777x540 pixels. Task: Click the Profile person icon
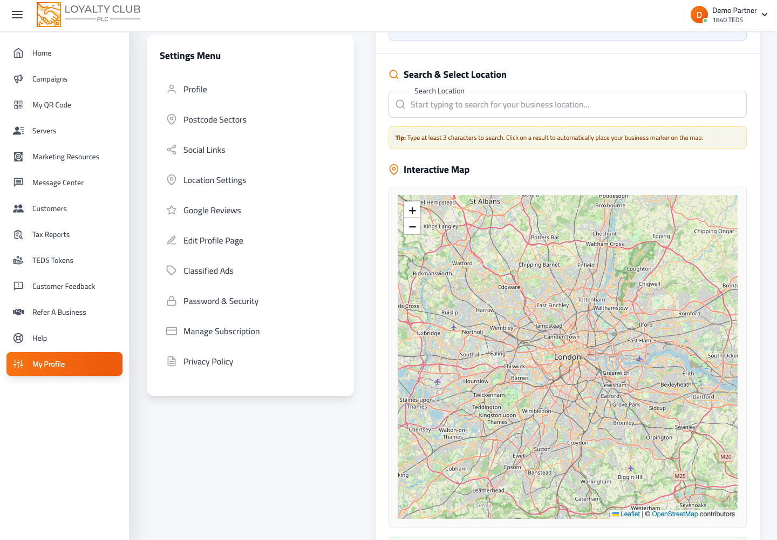(172, 90)
